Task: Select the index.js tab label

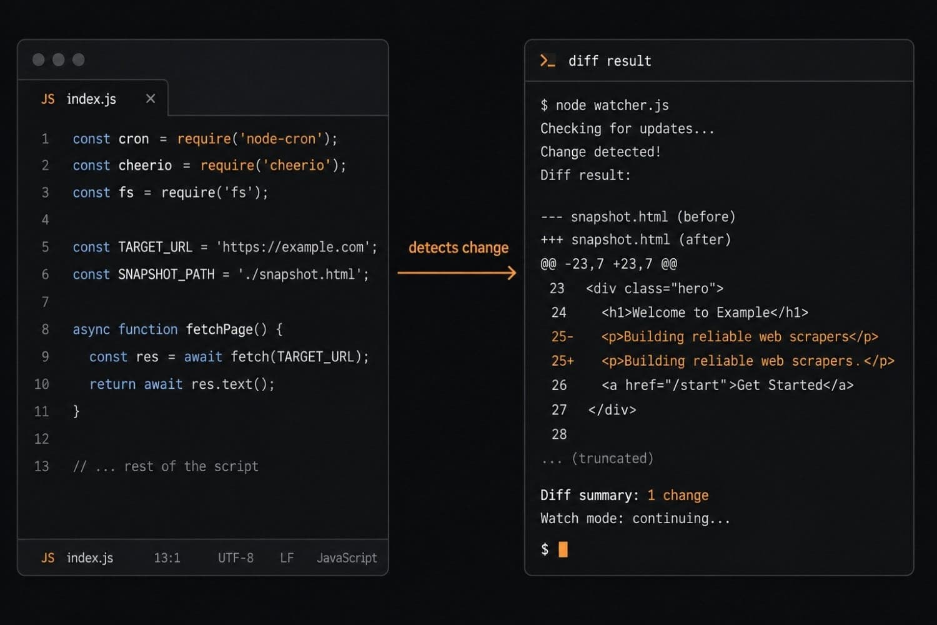Action: click(91, 99)
